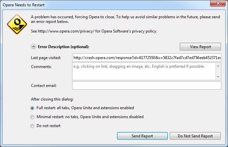Click the Comments scrollbar down arrow

(218, 77)
